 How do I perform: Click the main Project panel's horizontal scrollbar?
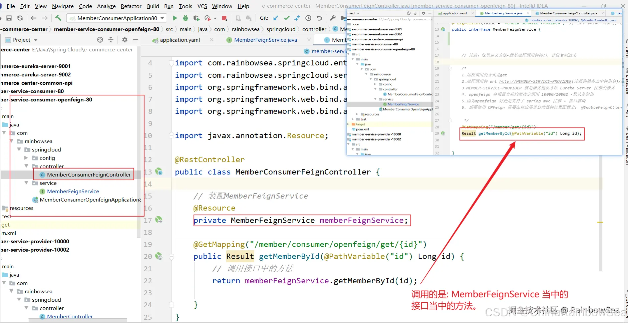[x=77, y=320]
